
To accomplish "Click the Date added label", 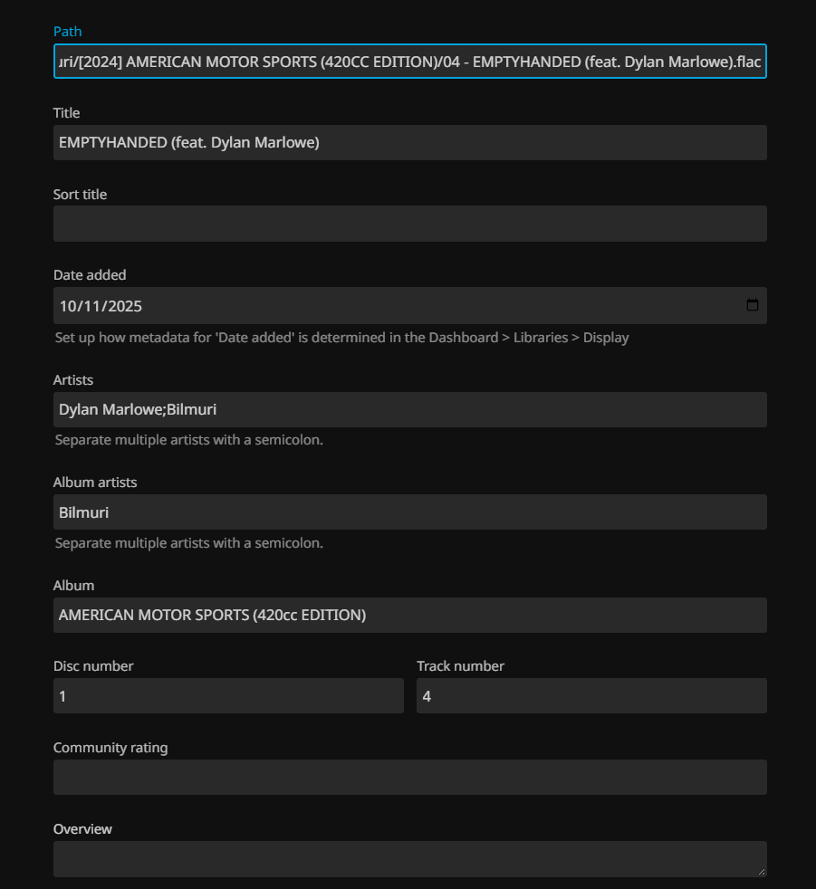I will 90,275.
